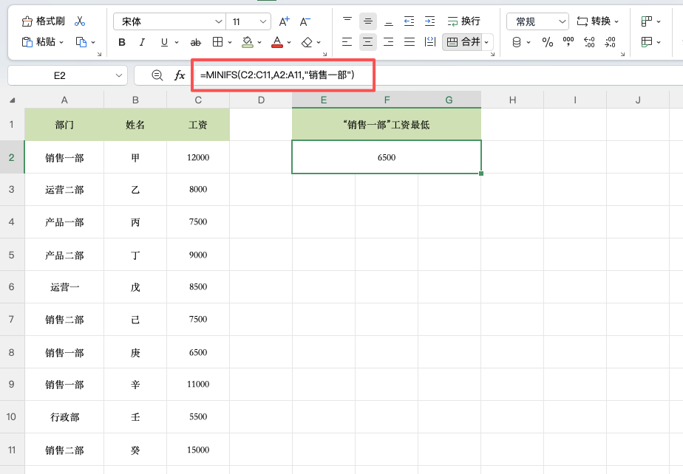
Task: Click the currency format coins icon
Action: [x=517, y=42]
